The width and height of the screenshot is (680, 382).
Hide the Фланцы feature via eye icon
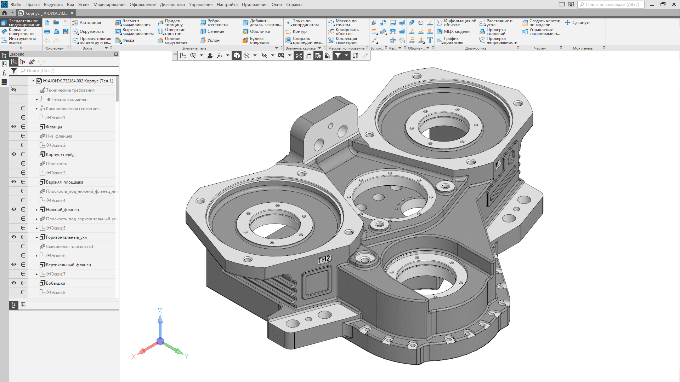click(14, 127)
